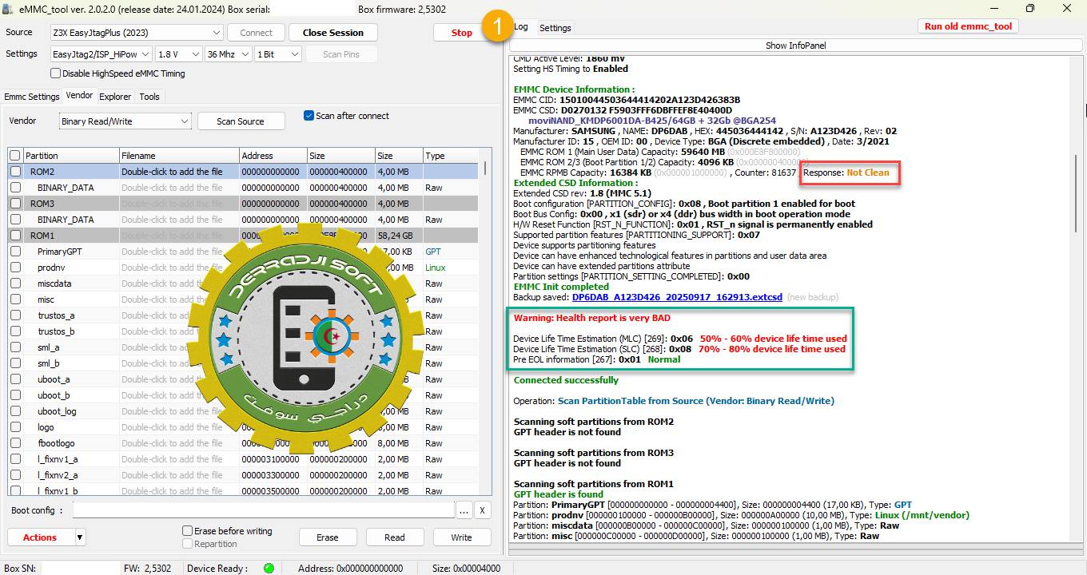Go to the Tools tab

[149, 97]
